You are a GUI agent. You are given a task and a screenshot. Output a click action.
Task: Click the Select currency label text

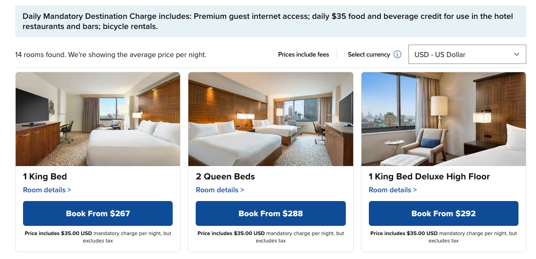click(369, 55)
